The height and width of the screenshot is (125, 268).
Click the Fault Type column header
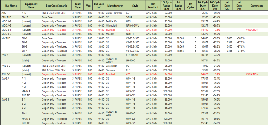pyautogui.click(x=78, y=6)
